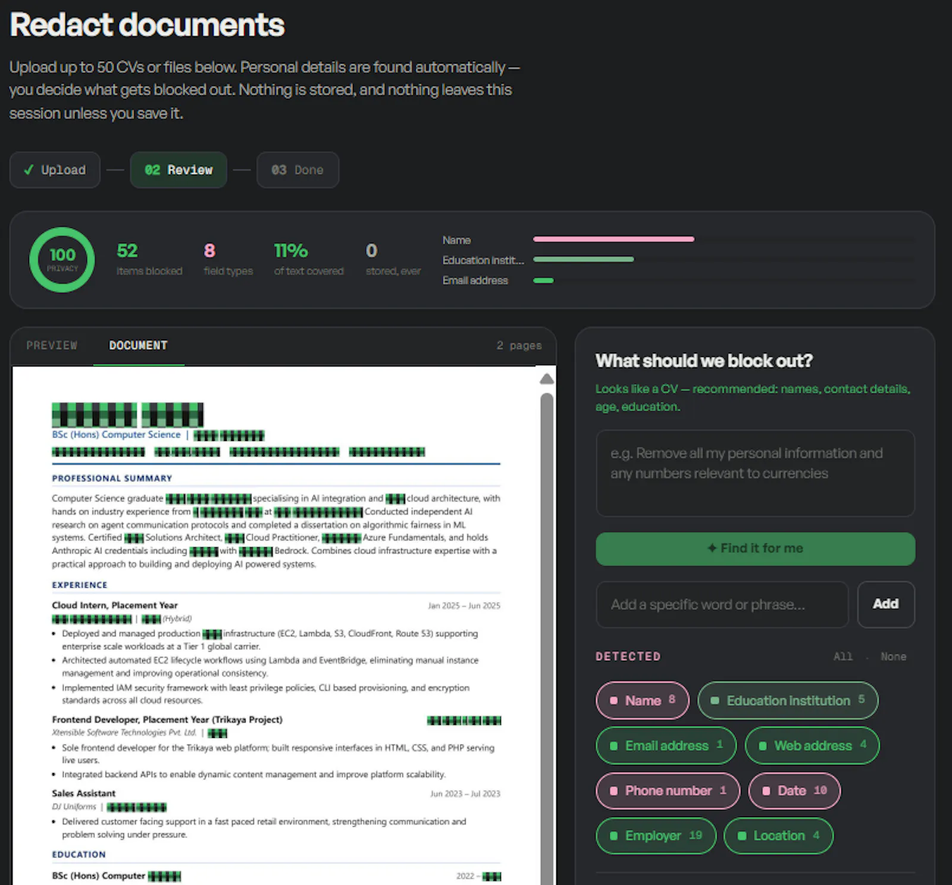
Task: Click the pink Name coverage bar
Action: [x=613, y=239]
